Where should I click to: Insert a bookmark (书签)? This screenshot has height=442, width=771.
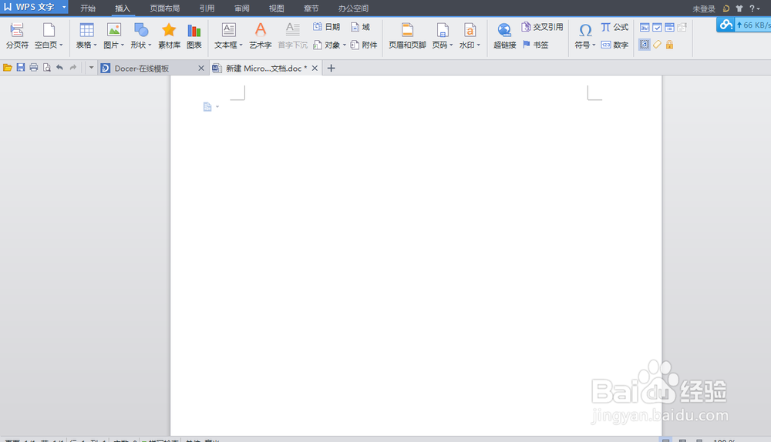[536, 45]
